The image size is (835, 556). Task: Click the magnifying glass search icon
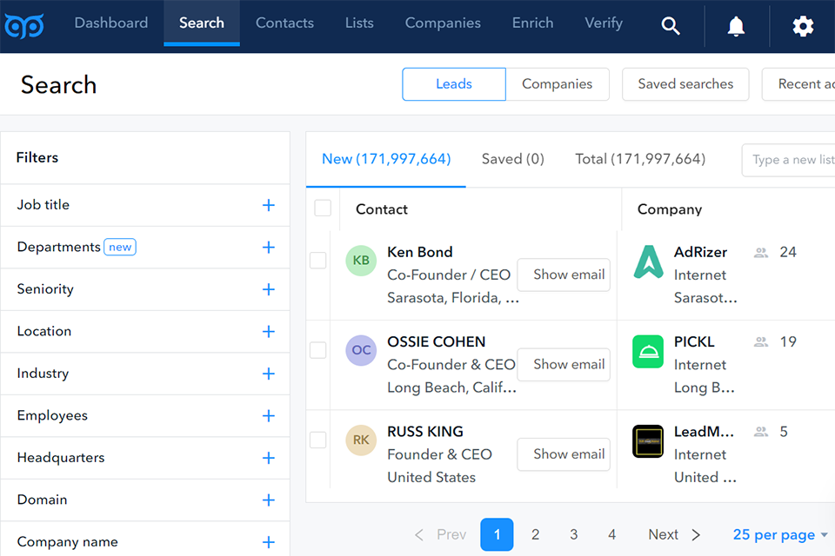(x=670, y=25)
